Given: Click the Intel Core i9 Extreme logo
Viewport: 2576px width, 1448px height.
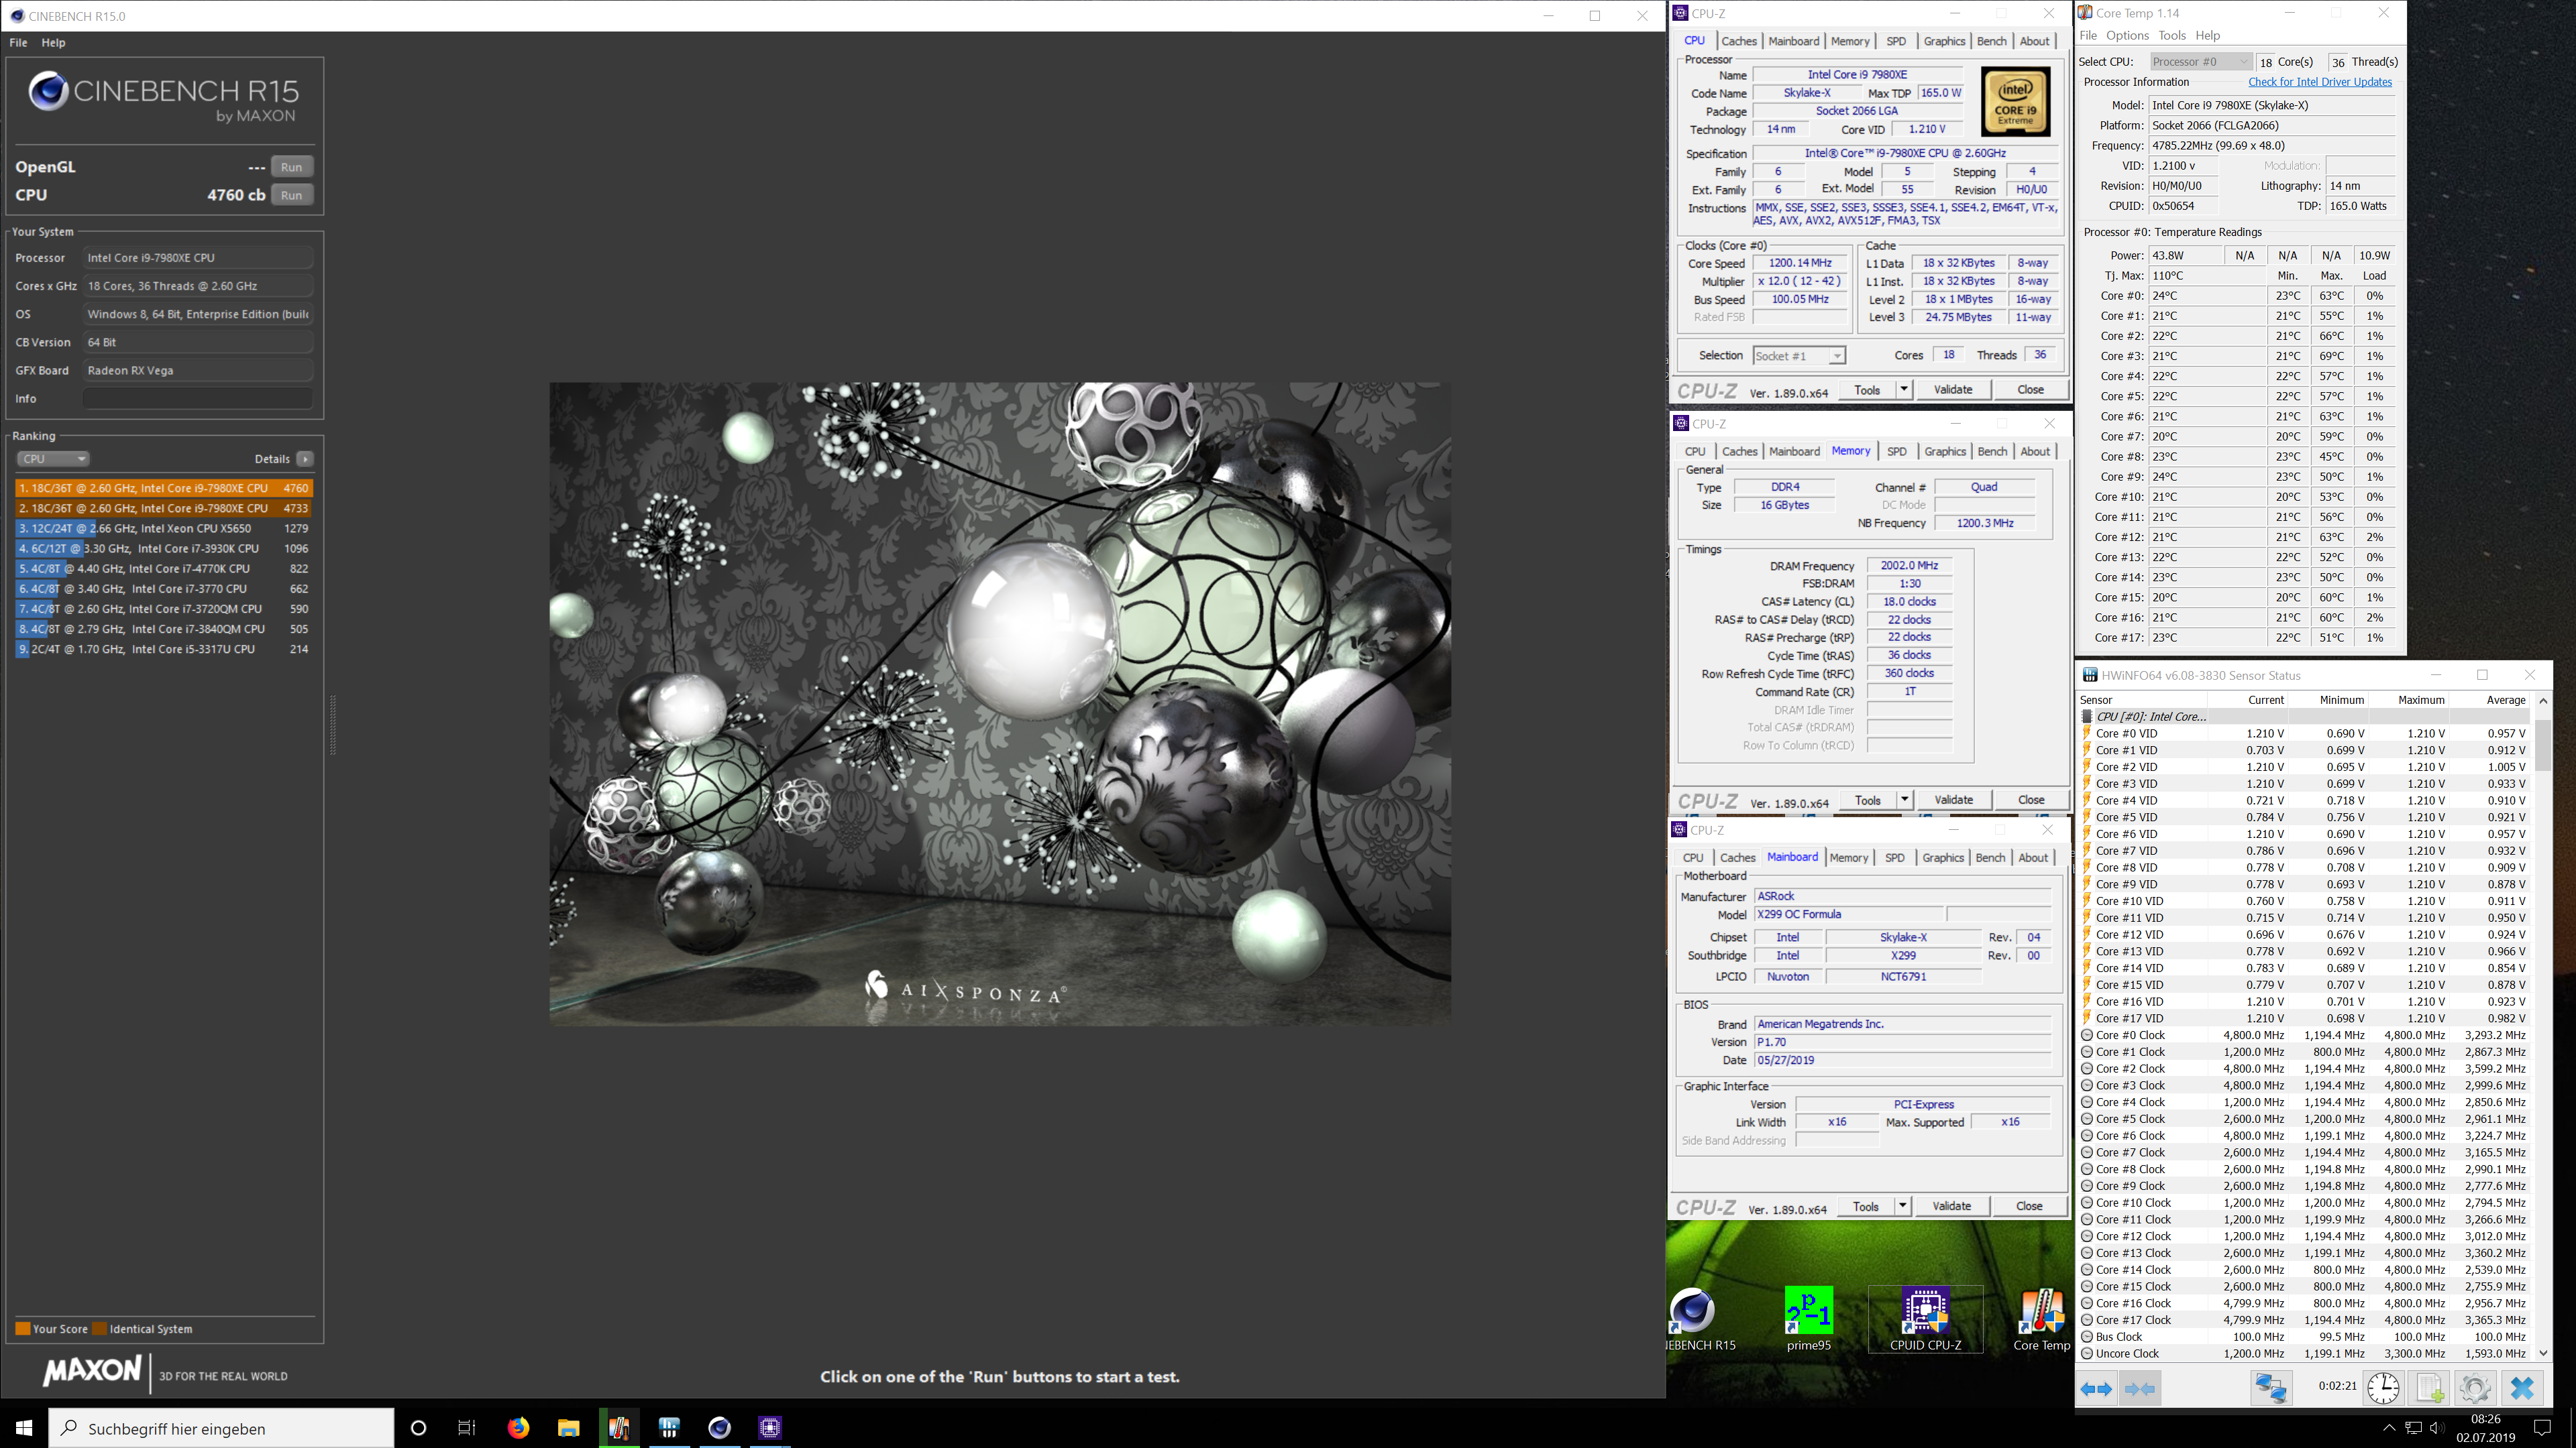Looking at the screenshot, I should (2015, 102).
